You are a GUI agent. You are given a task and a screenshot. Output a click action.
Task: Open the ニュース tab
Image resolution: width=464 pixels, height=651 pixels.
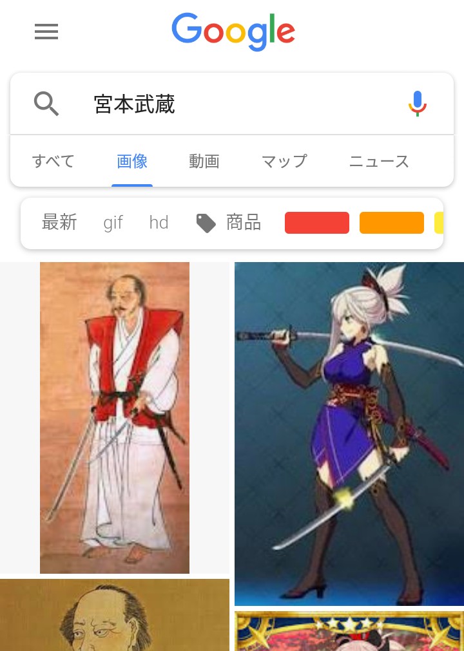(x=379, y=161)
